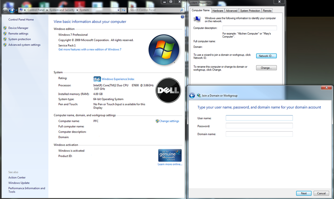Click the Network ID button
Screen dimensions: 334x199
click(x=266, y=56)
